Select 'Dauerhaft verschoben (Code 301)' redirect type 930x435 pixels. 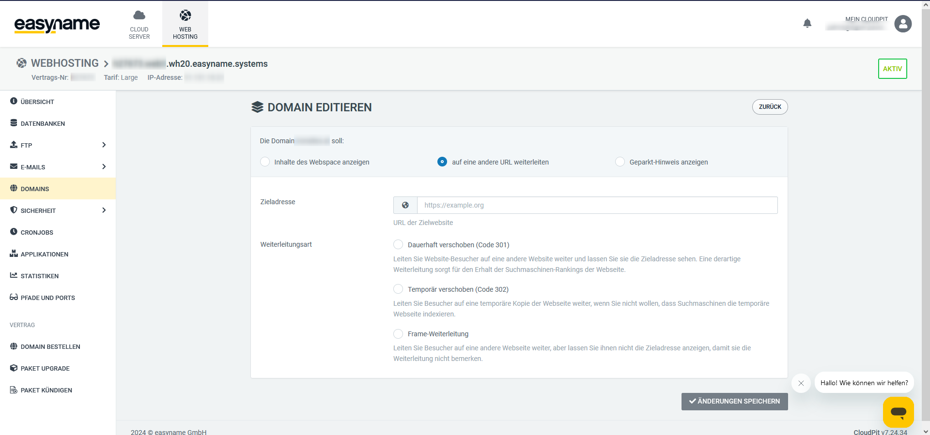pyautogui.click(x=398, y=244)
